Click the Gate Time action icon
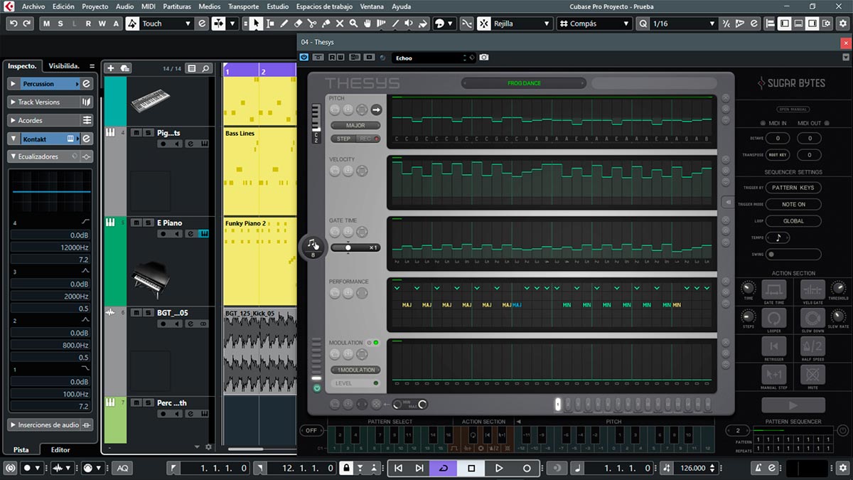The width and height of the screenshot is (853, 480). pos(773,289)
